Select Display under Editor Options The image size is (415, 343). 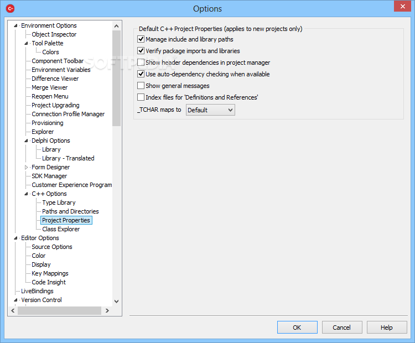(41, 264)
